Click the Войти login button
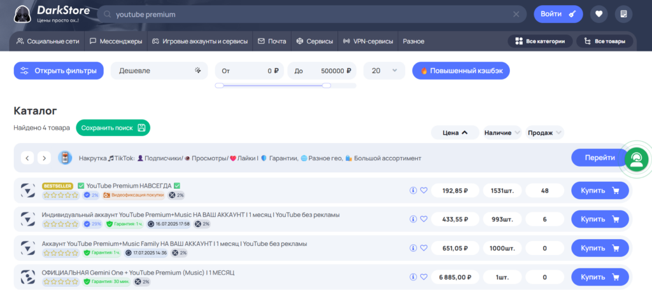The image size is (652, 295). [x=558, y=14]
